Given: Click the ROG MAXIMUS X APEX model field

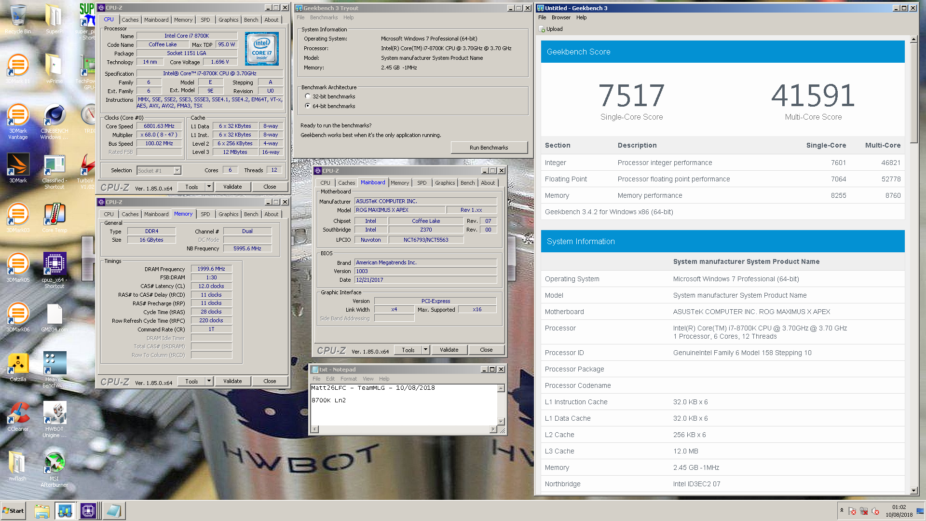Looking at the screenshot, I should click(400, 210).
